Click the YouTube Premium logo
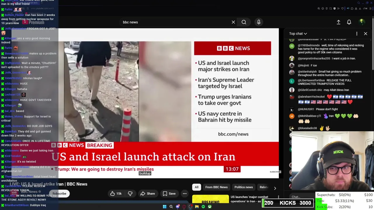The image size is (374, 210). [x=33, y=22]
